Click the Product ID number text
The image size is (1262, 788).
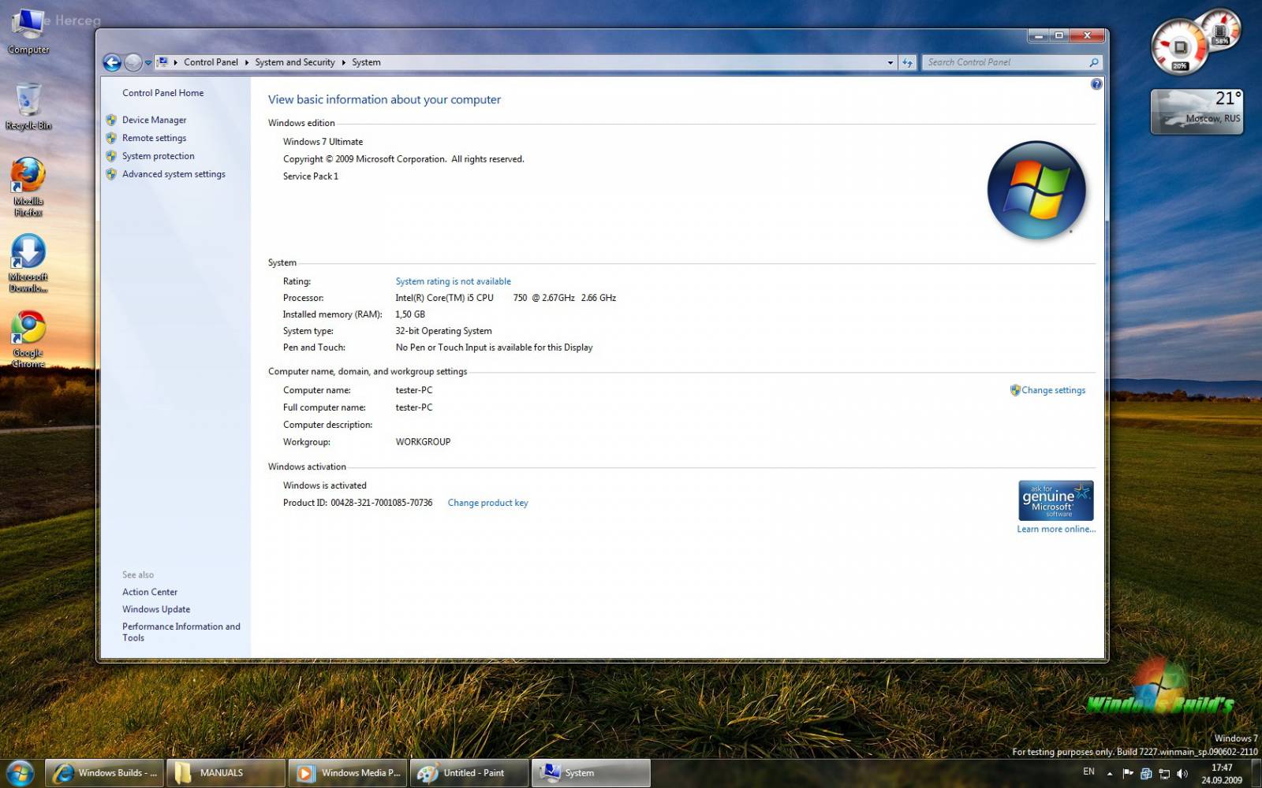(382, 503)
